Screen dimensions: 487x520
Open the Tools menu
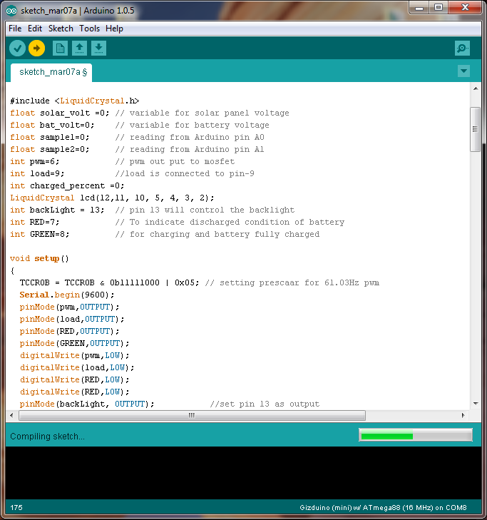[x=90, y=29]
